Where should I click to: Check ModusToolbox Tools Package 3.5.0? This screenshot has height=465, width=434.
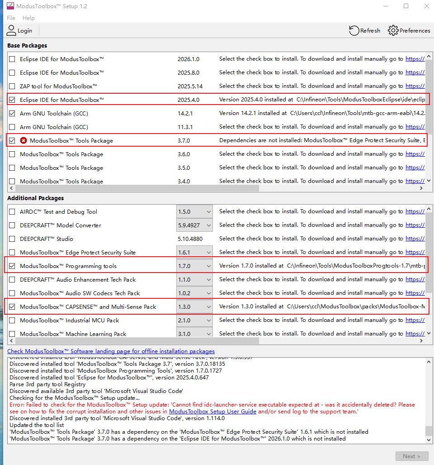tap(12, 168)
